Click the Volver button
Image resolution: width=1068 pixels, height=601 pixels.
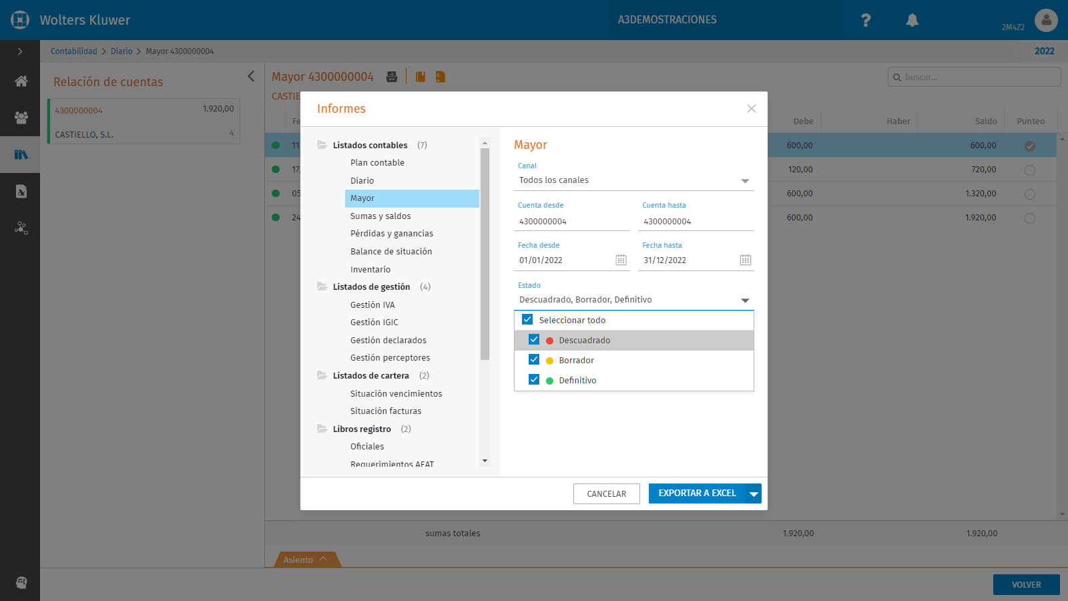[1026, 584]
